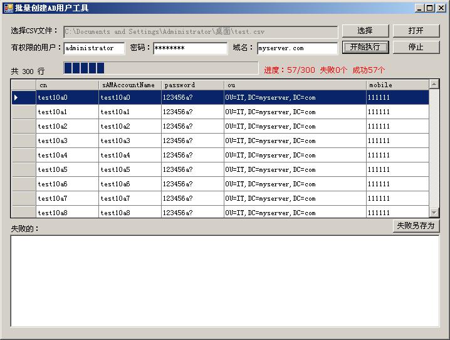
Task: Click the batch creation progress bar
Action: tap(160, 68)
